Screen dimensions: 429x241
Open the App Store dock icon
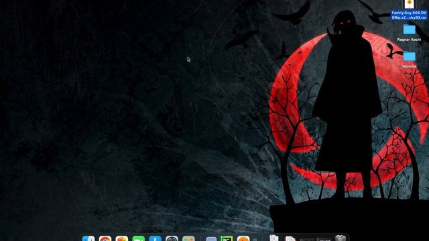pyautogui.click(x=155, y=238)
